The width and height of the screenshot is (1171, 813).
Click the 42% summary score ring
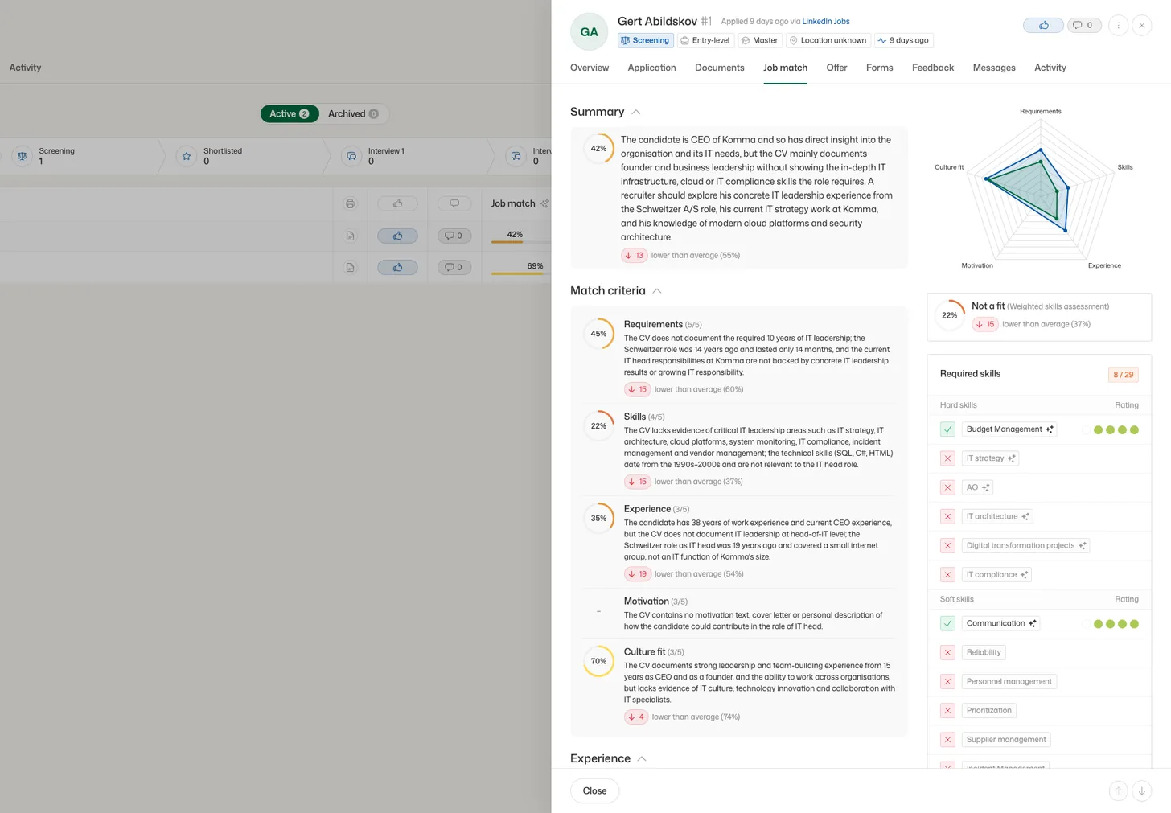point(598,149)
